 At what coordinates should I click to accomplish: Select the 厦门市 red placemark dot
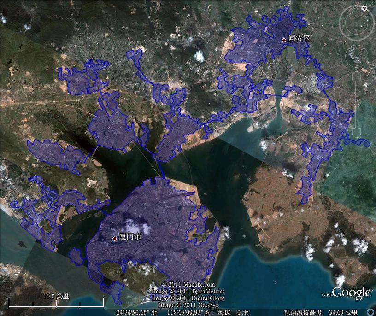pyautogui.click(x=115, y=239)
